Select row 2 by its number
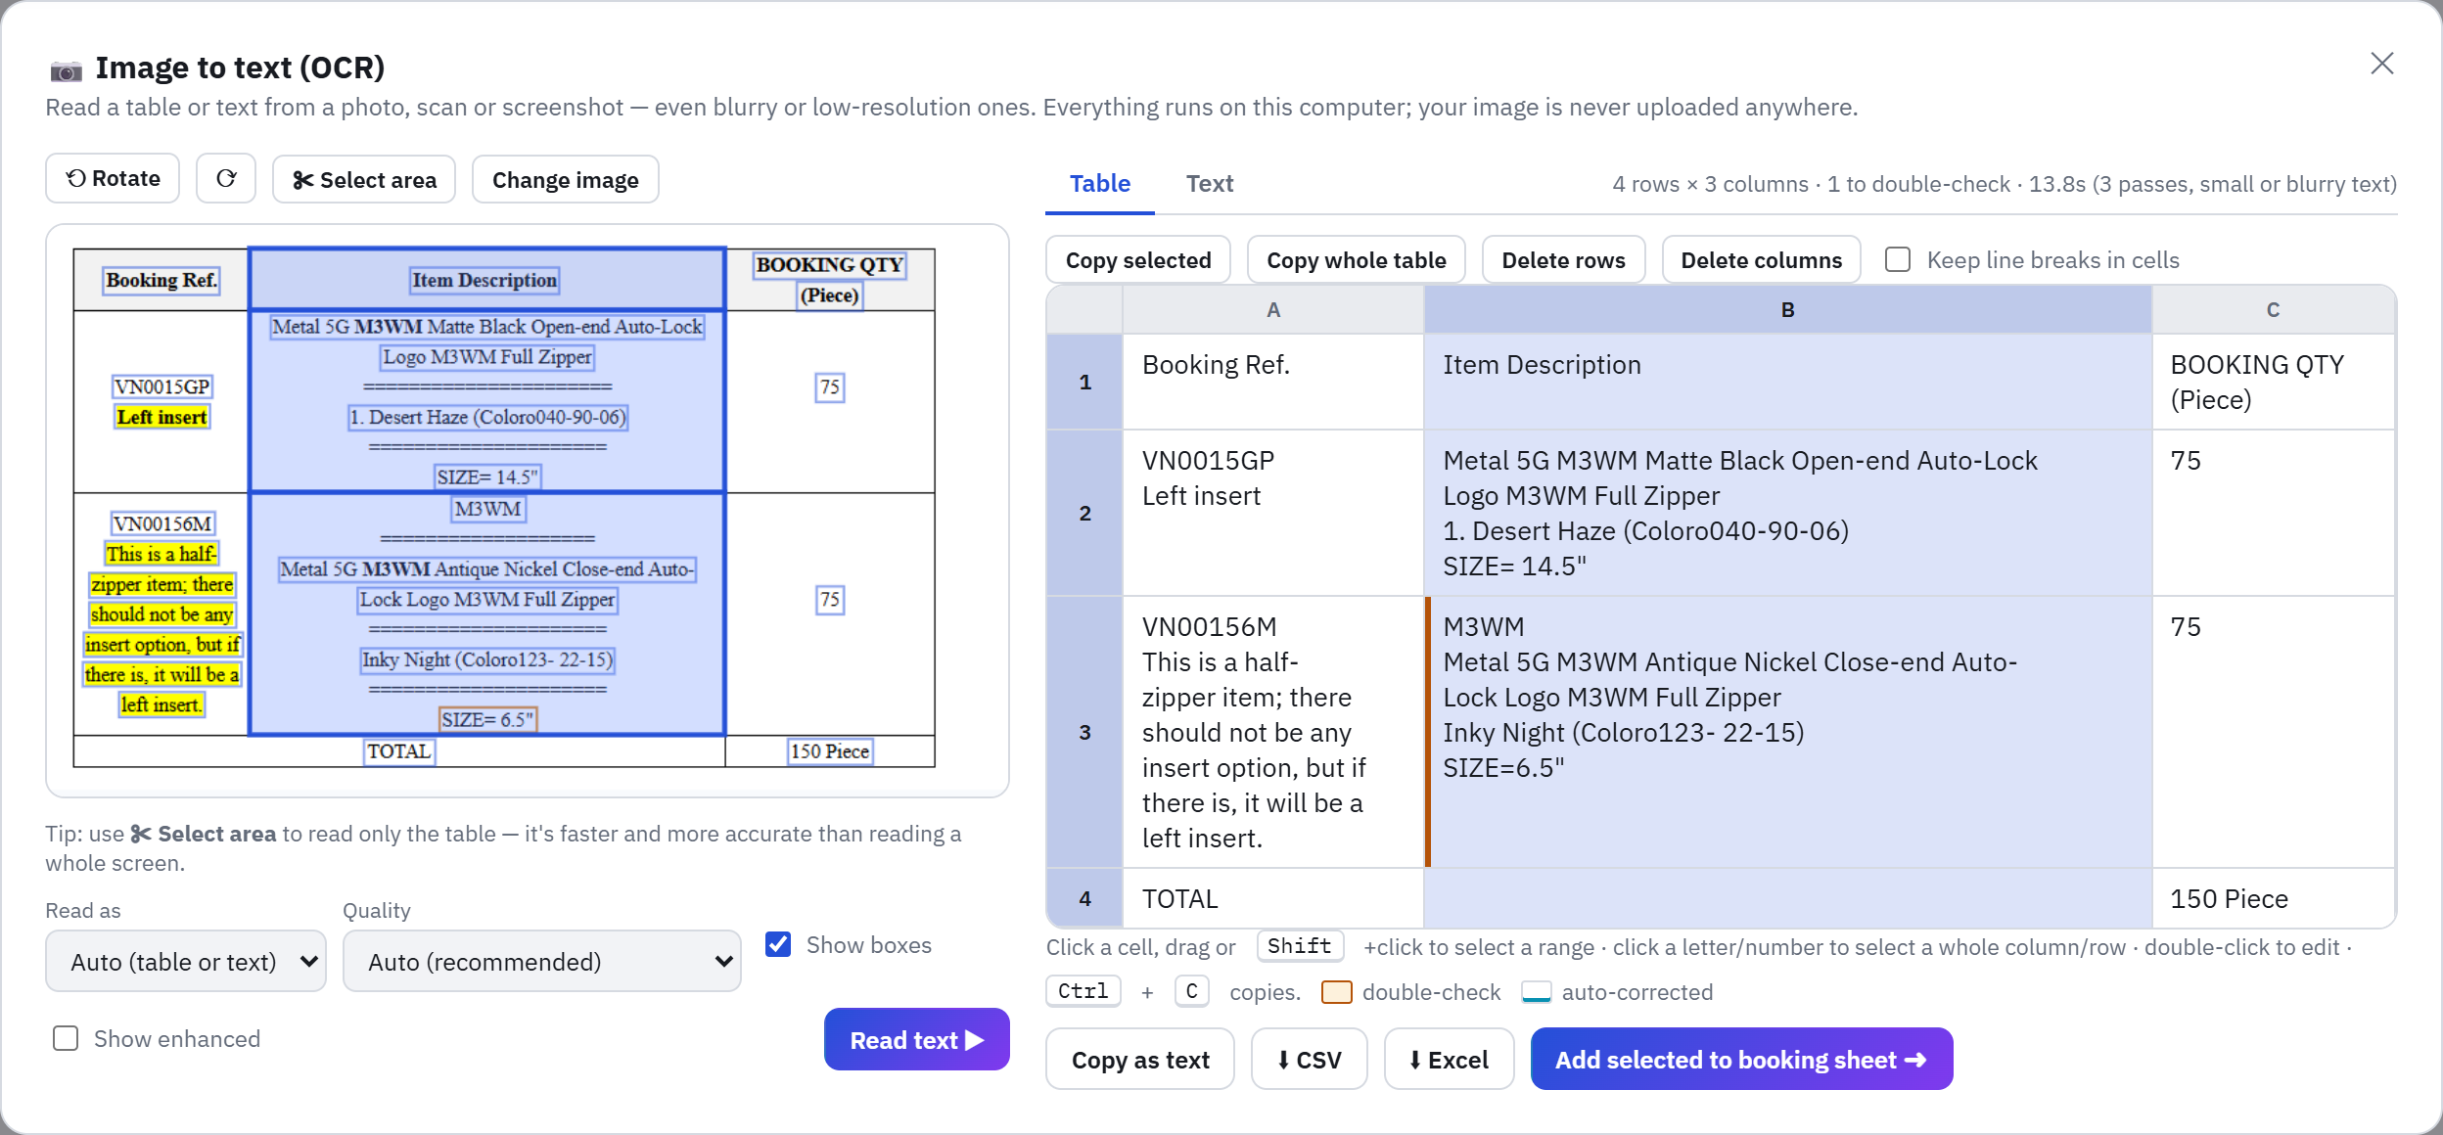This screenshot has height=1135, width=2443. pyautogui.click(x=1084, y=513)
